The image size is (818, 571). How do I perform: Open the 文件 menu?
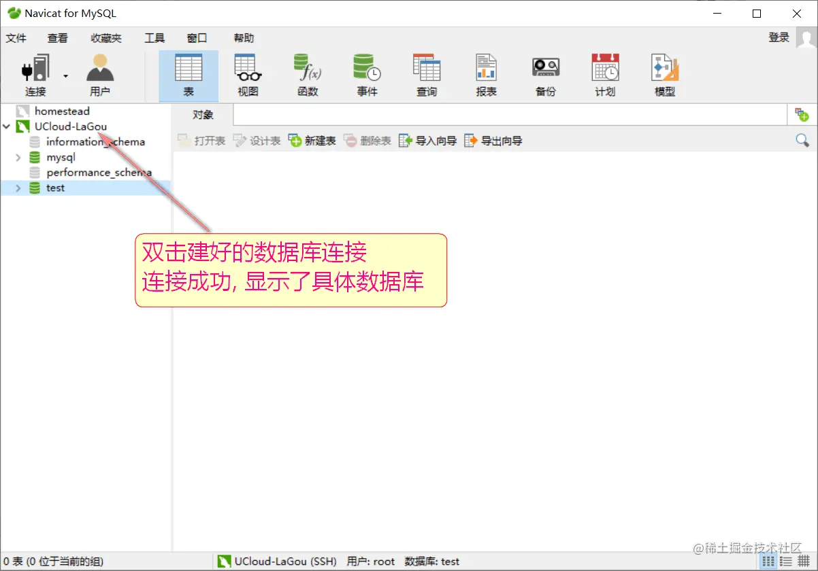16,38
